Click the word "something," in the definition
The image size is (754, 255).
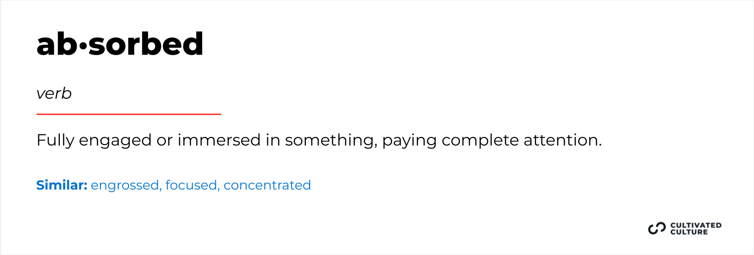pyautogui.click(x=331, y=140)
